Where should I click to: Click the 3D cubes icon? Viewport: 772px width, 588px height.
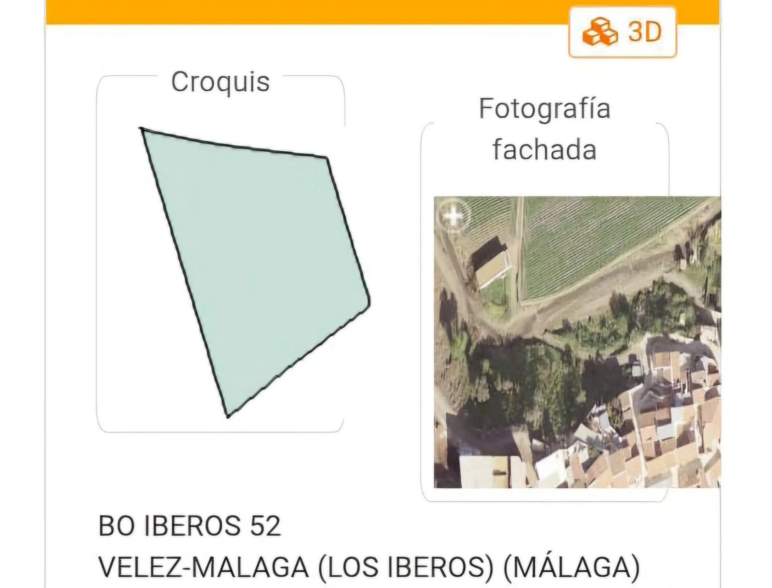[x=600, y=32]
